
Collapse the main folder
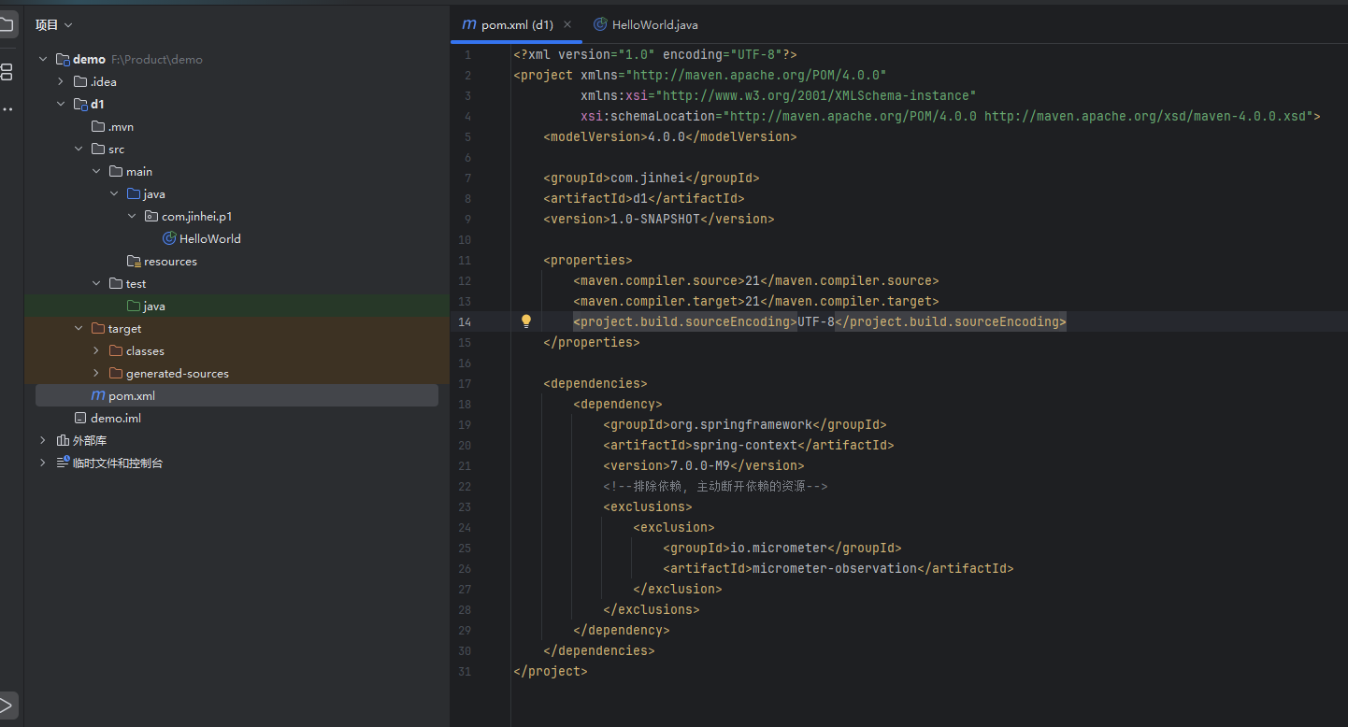click(95, 171)
